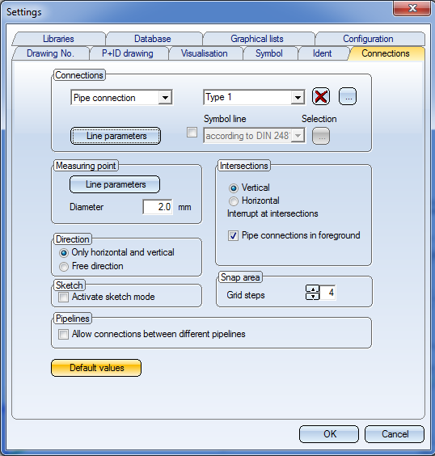Viewport: 435px width, 456px height.
Task: Increase Grid steps with up arrow
Action: 313,289
